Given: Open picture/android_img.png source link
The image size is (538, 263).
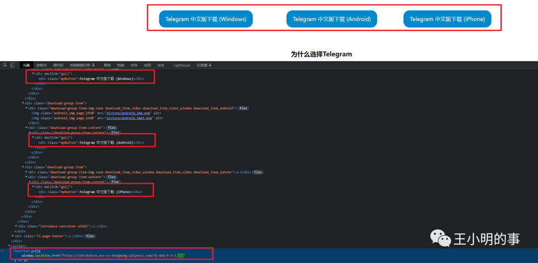Looking at the screenshot, I should click(x=129, y=113).
